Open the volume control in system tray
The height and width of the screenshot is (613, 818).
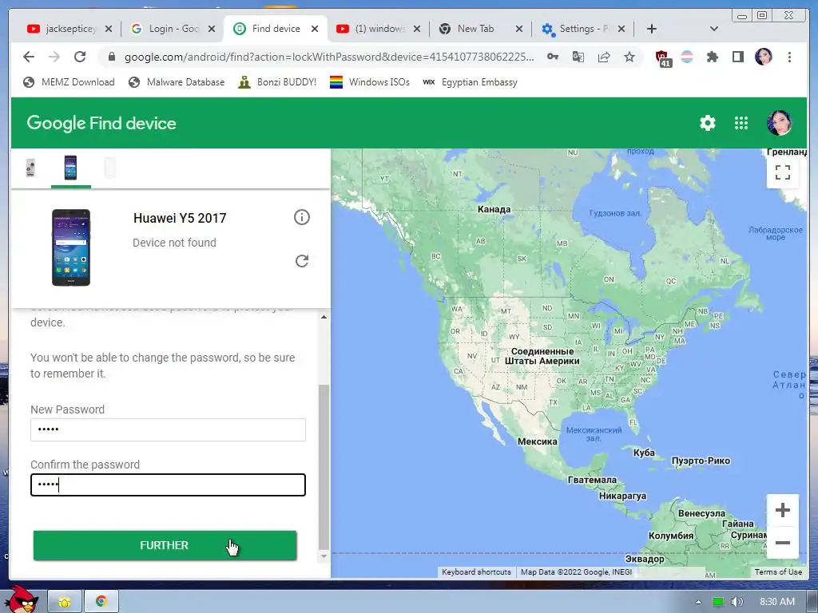point(737,602)
